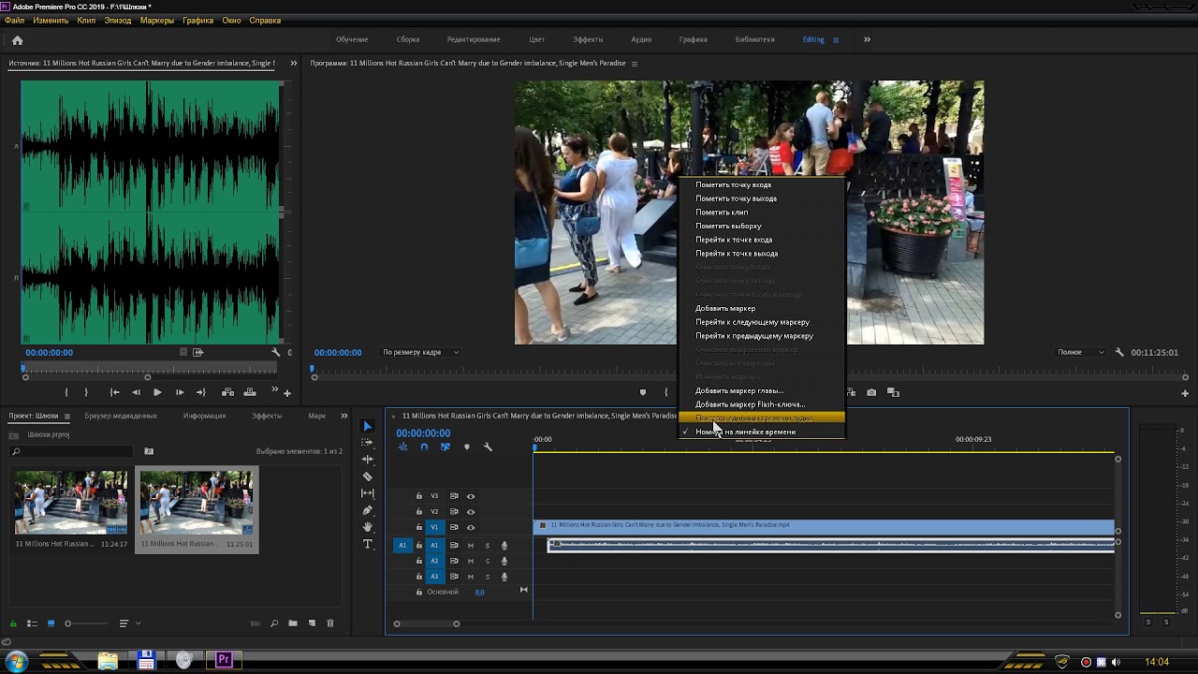Open timeline display settings wrench

[x=488, y=447]
